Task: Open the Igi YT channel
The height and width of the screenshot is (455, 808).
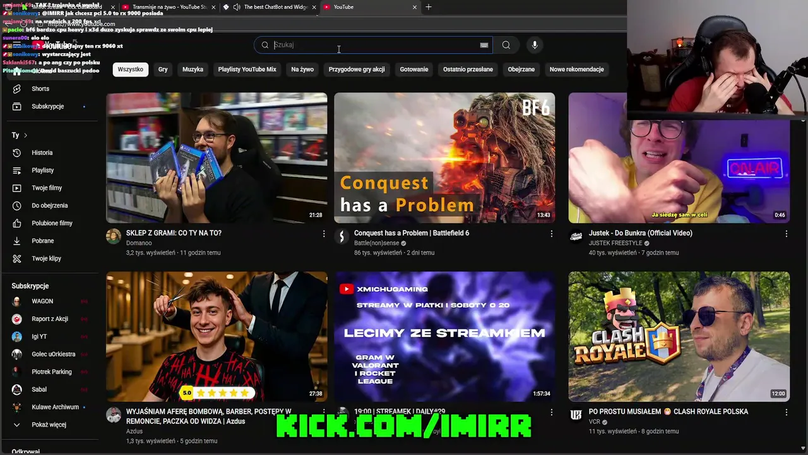Action: click(x=39, y=337)
